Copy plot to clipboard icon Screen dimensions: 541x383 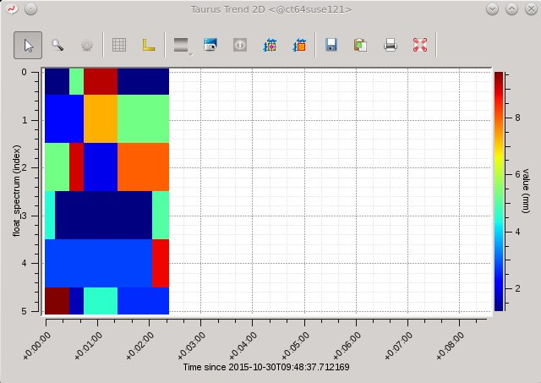(x=361, y=45)
